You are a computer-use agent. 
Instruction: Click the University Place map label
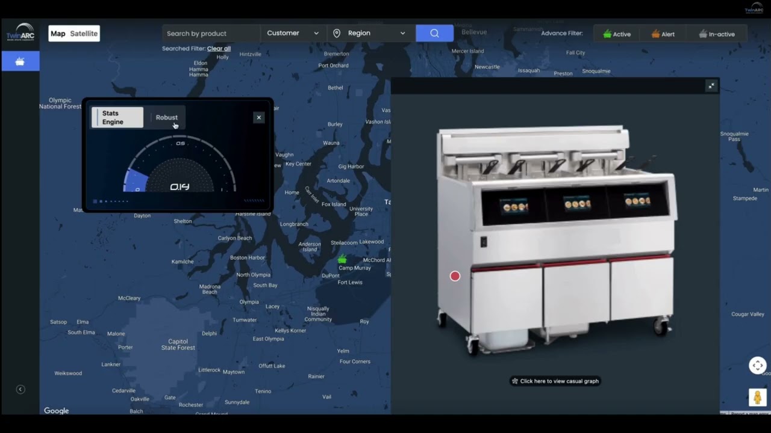pos(361,211)
